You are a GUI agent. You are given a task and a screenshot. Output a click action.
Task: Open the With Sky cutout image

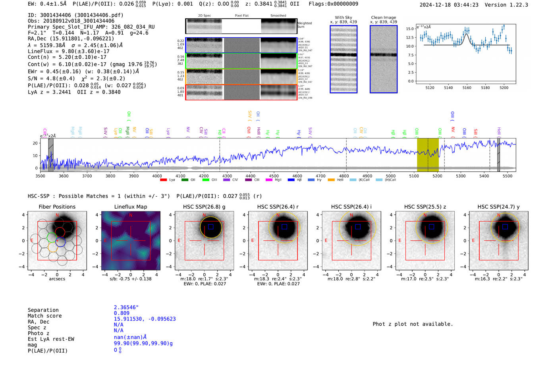pos(344,59)
